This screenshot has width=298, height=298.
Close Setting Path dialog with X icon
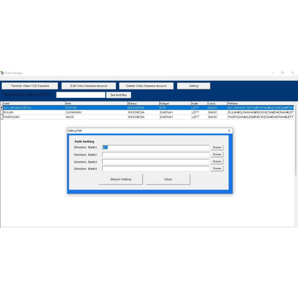[x=229, y=131]
